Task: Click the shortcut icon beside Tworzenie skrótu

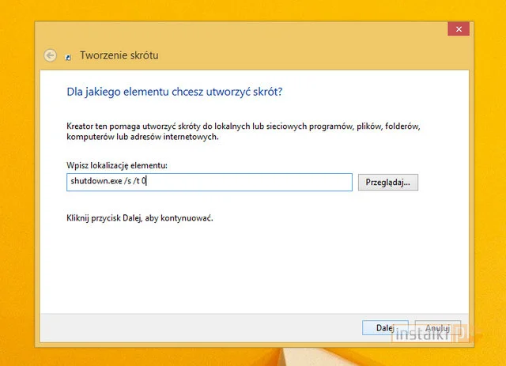Action: click(x=70, y=56)
